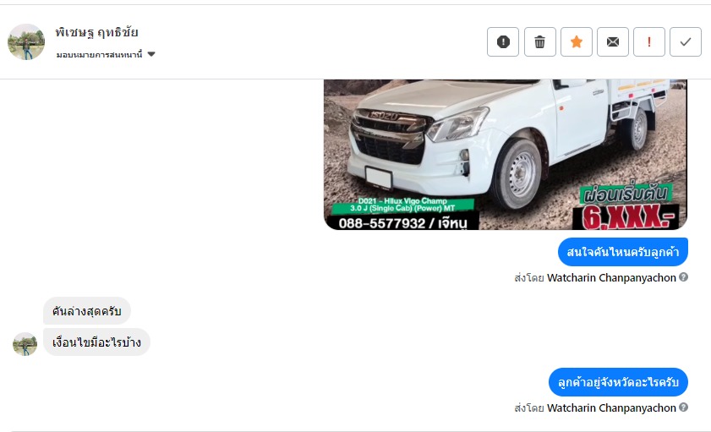Mark the conversation done with the checkmark
The width and height of the screenshot is (711, 432).
[686, 41]
